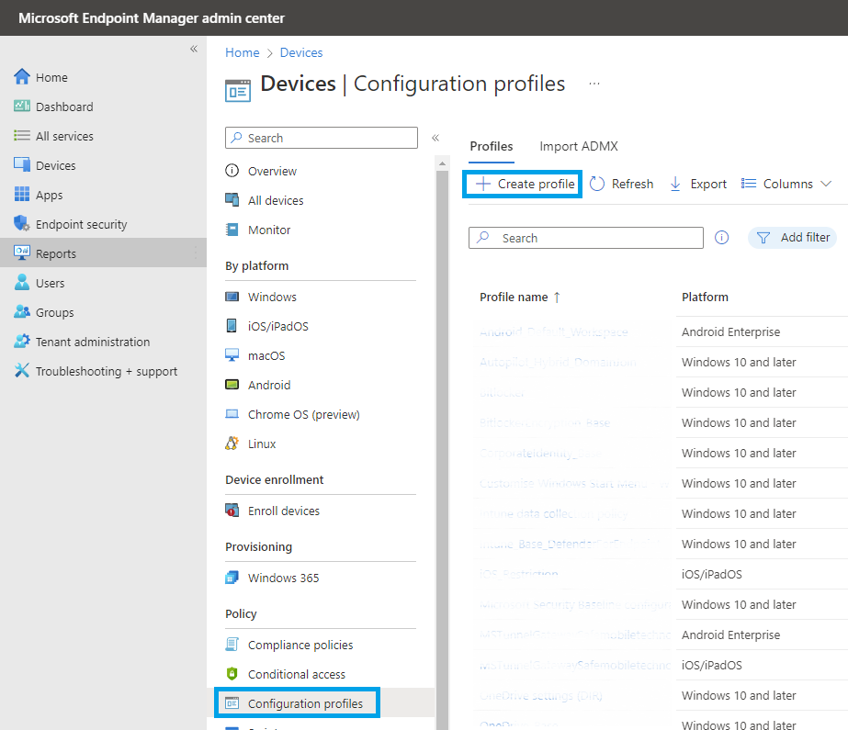Refresh the profiles list

pyautogui.click(x=621, y=184)
